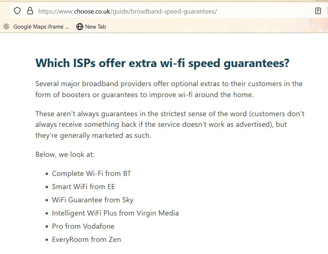Click bullet point before 'EveryRoom from Zen'
Screen dimensions: 328x254
(x=47, y=240)
